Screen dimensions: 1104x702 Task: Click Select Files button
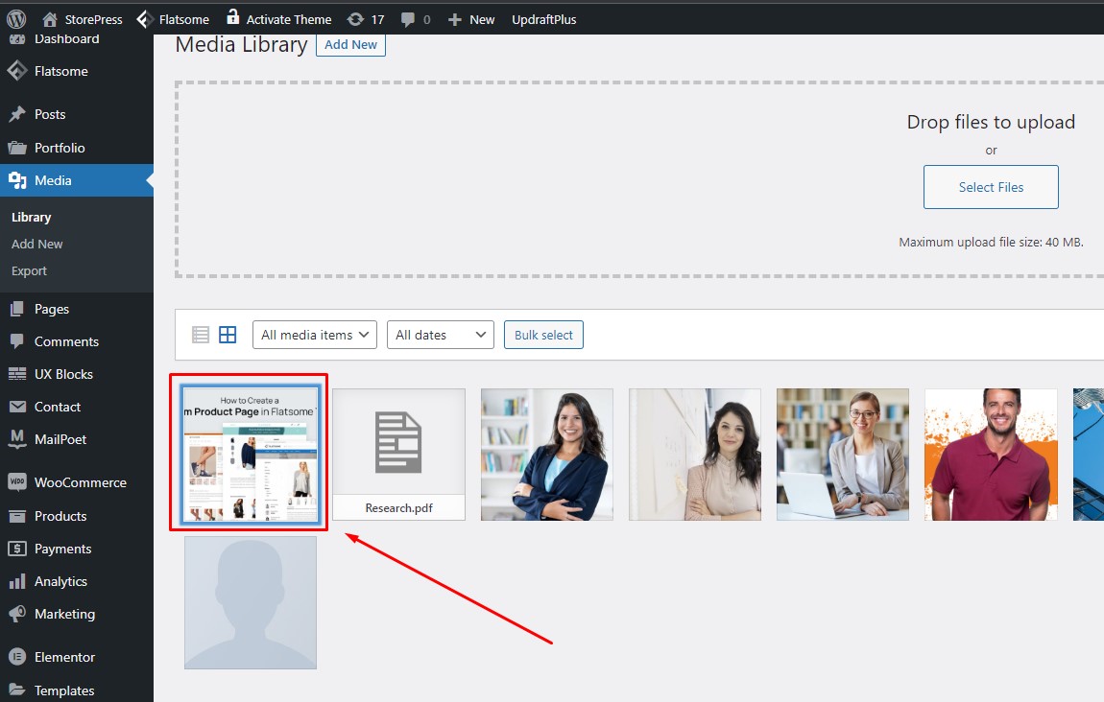pyautogui.click(x=991, y=187)
